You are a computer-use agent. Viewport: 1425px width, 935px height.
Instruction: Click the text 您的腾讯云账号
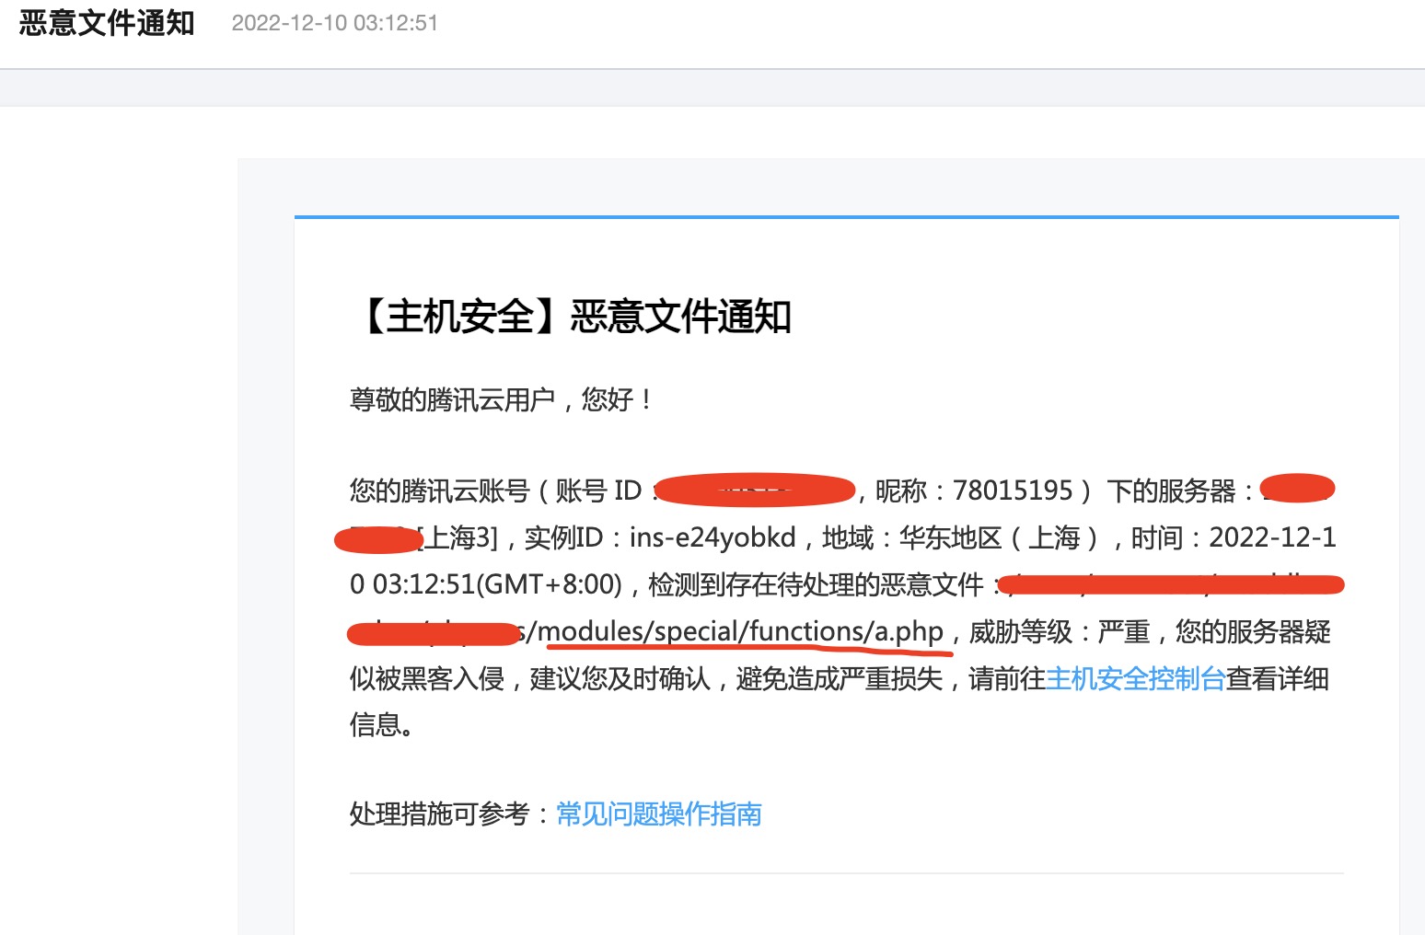click(x=440, y=491)
